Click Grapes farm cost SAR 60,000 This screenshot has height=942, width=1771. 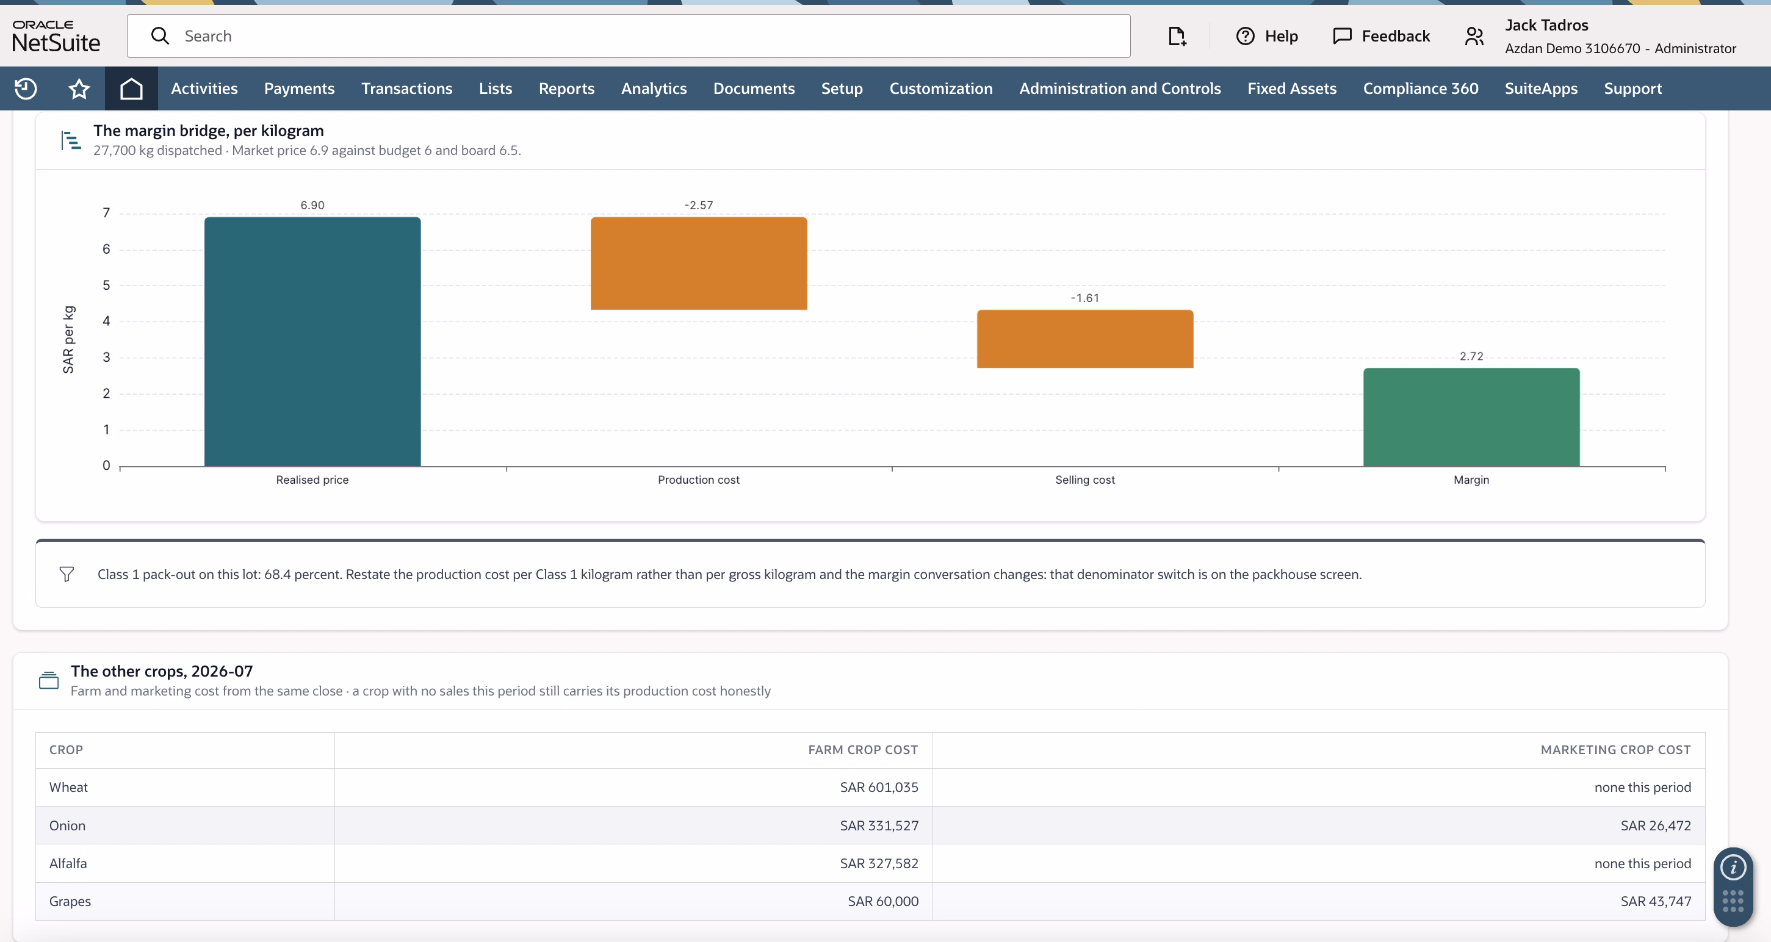(882, 902)
